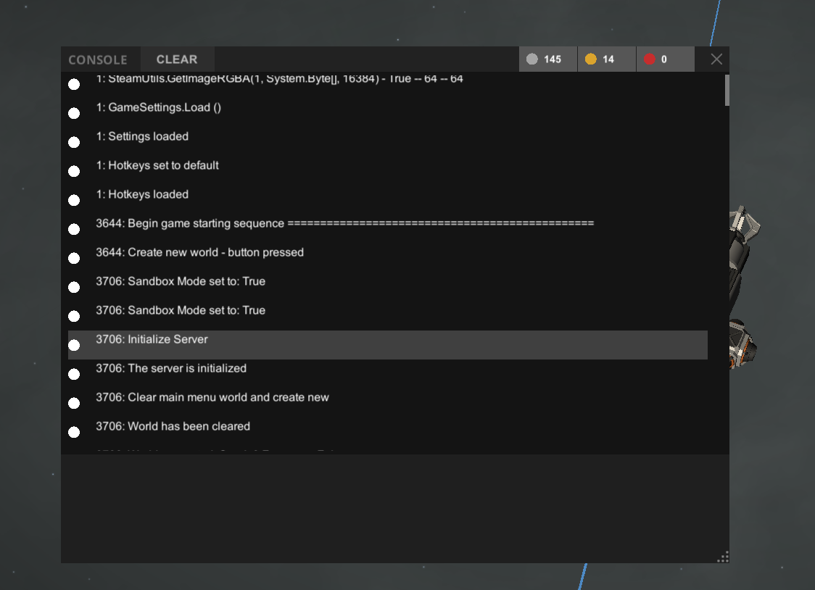The height and width of the screenshot is (590, 815).
Task: Click the empty log detail pane below
Action: pos(392,507)
